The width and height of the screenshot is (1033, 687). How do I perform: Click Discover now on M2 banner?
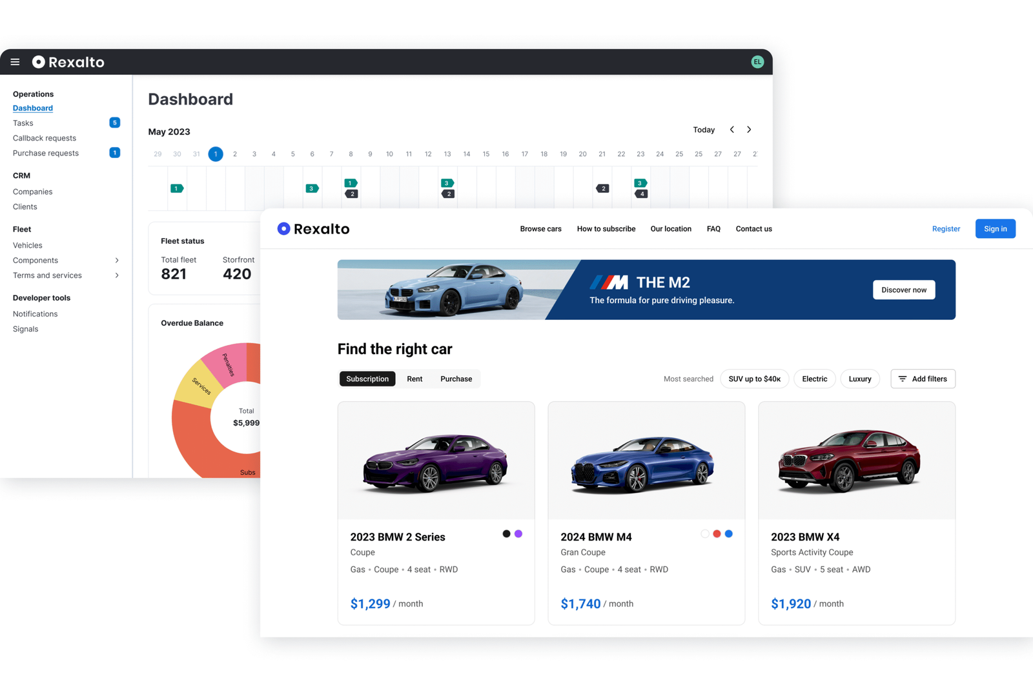pos(904,290)
